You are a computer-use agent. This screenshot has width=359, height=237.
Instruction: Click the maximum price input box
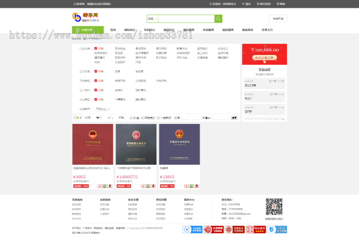pyautogui.click(x=195, y=118)
